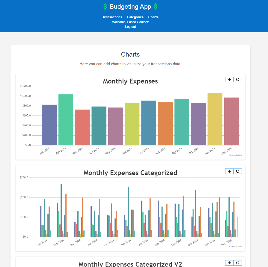Click the left green dollar sign icon

(105, 7)
